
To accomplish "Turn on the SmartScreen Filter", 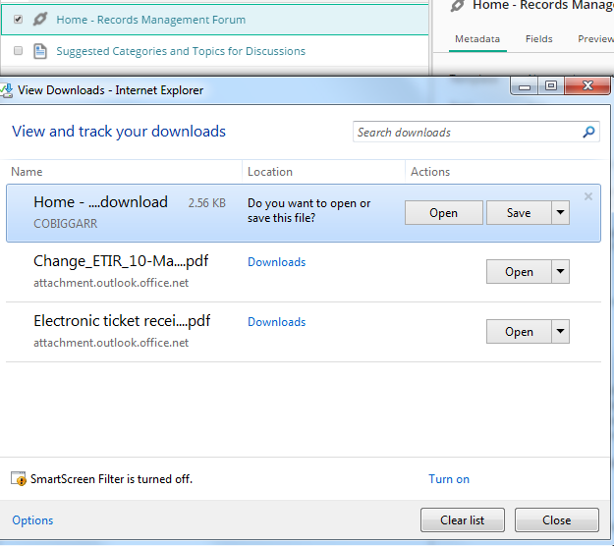I will [x=449, y=479].
